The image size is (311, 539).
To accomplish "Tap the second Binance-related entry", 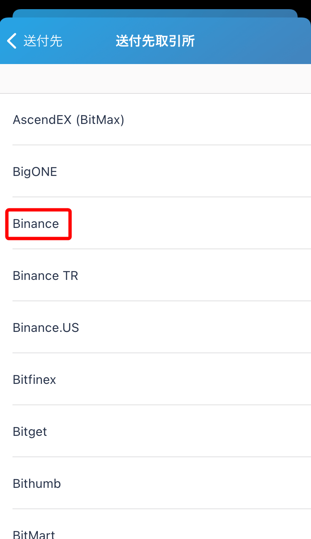I will 45,276.
